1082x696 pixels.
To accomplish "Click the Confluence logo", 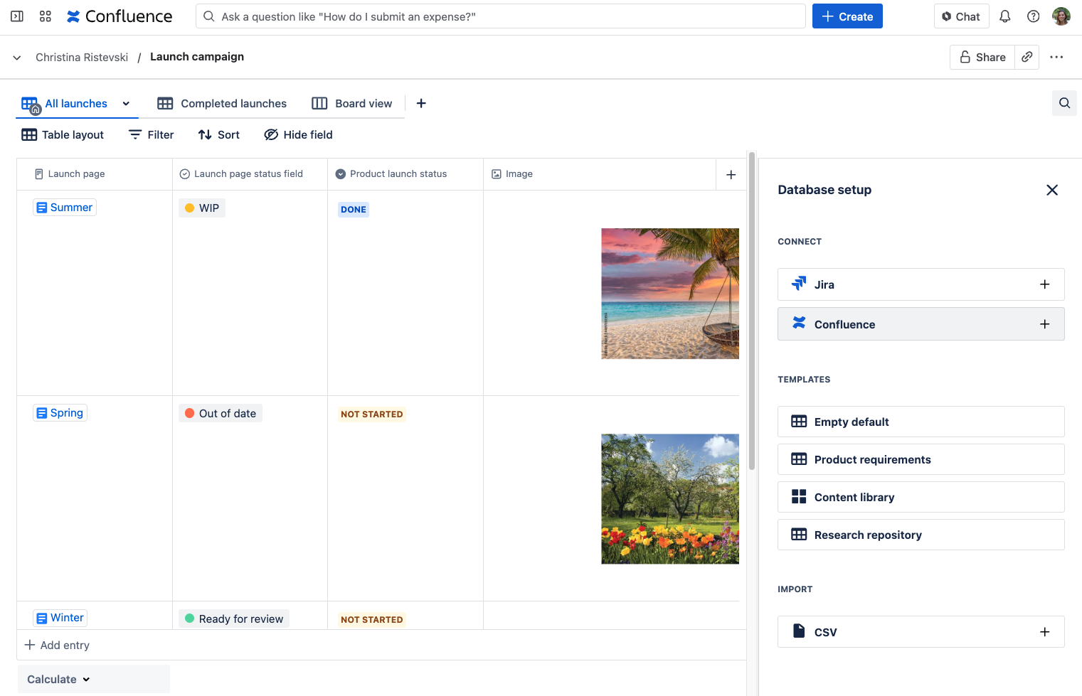I will pyautogui.click(x=120, y=16).
